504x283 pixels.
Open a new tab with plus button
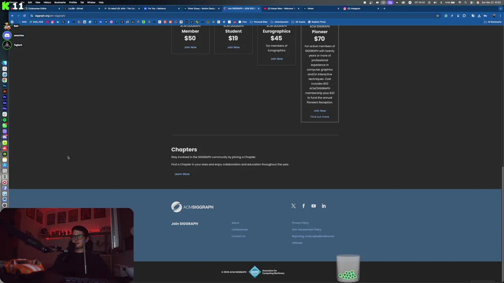384,8
